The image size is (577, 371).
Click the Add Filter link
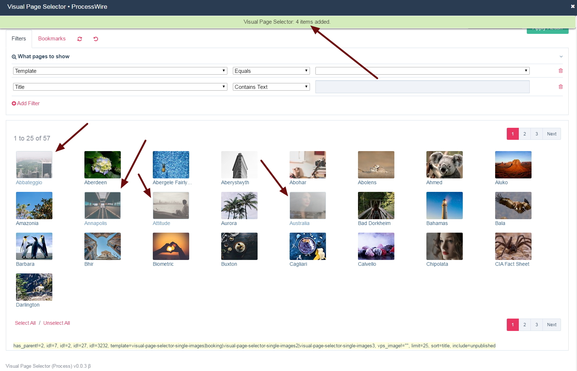[26, 103]
